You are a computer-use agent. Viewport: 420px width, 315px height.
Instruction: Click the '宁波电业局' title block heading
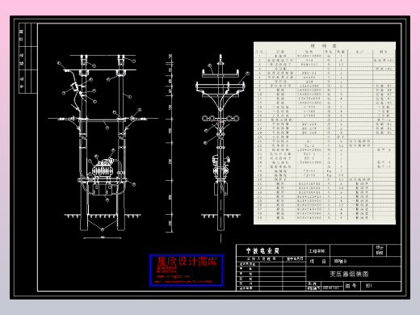262,251
